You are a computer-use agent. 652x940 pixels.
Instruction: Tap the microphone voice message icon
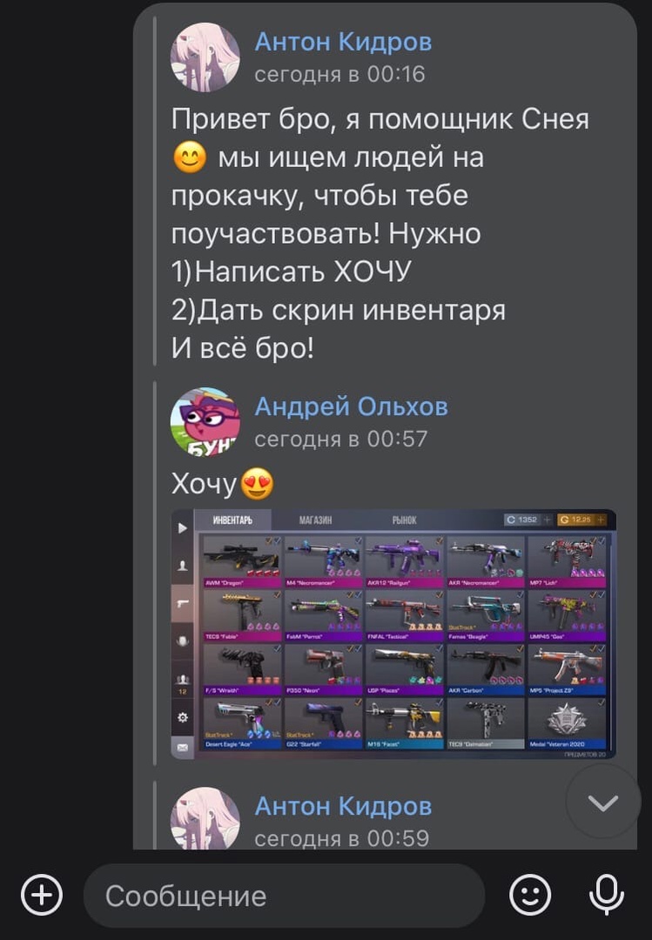pyautogui.click(x=607, y=895)
